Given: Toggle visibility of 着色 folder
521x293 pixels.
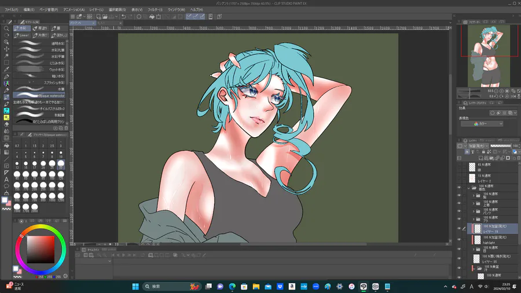Looking at the screenshot, I should click(x=459, y=188).
